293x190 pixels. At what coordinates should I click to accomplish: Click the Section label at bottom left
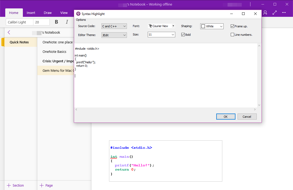click(18, 185)
